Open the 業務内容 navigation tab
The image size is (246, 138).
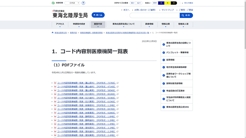click(x=98, y=25)
